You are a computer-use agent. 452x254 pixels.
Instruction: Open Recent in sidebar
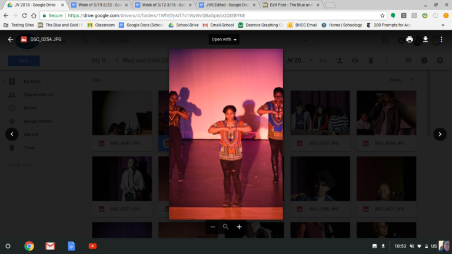pyautogui.click(x=30, y=108)
